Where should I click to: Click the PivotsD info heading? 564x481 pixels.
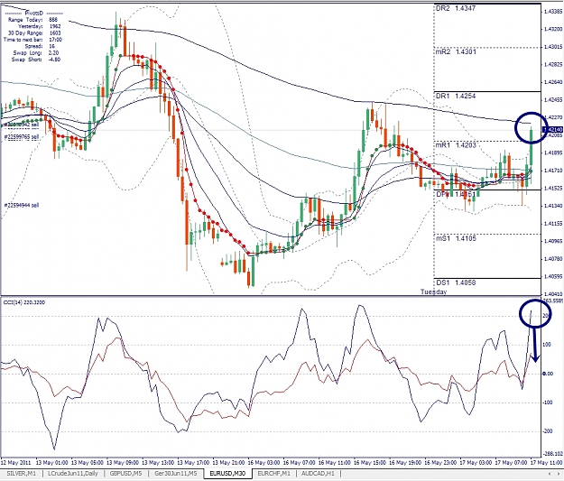tap(34, 14)
